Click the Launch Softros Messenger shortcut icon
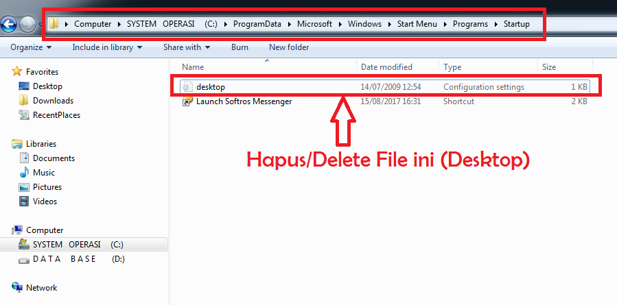This screenshot has width=617, height=305. coord(187,101)
